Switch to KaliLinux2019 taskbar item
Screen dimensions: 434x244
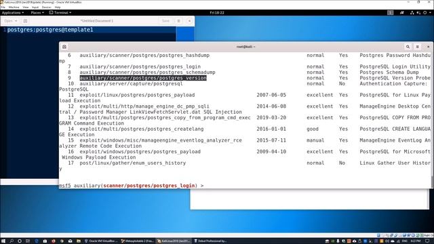174,241
